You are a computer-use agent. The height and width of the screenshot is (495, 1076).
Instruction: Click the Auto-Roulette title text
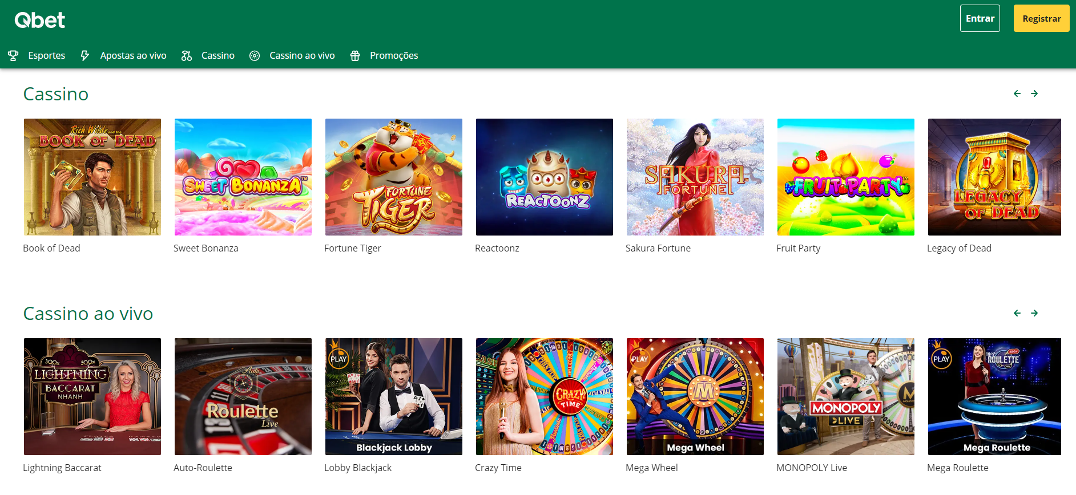click(203, 468)
